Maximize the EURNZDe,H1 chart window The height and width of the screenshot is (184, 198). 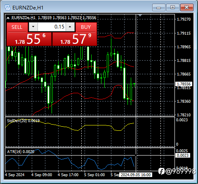(x=172, y=7)
